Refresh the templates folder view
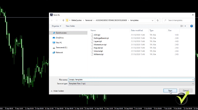Viewport: 198px width, 110px height. coord(158,20)
